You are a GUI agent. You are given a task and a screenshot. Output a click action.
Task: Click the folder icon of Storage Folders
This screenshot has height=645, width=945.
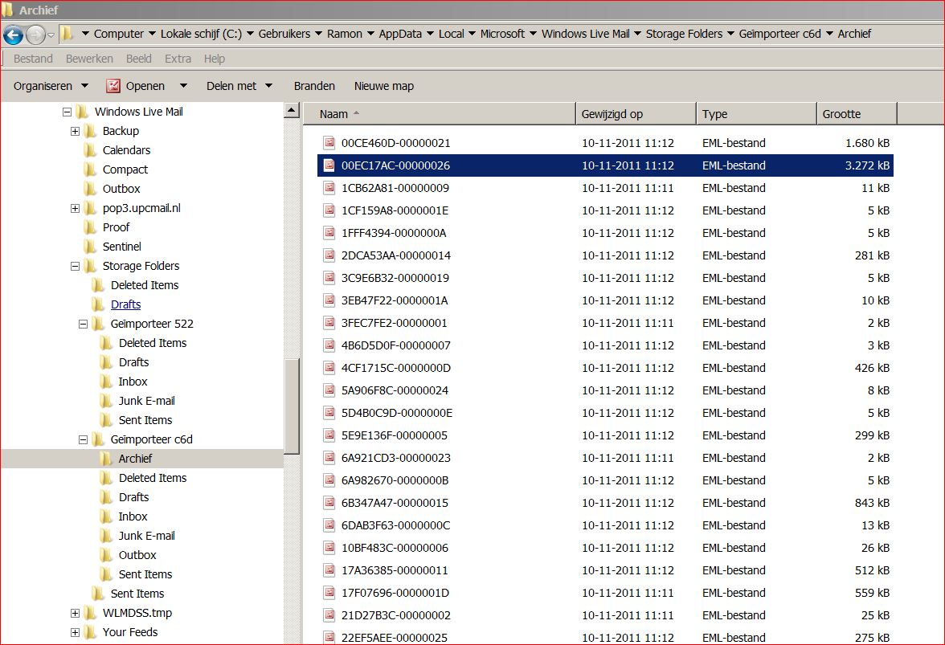(x=90, y=266)
